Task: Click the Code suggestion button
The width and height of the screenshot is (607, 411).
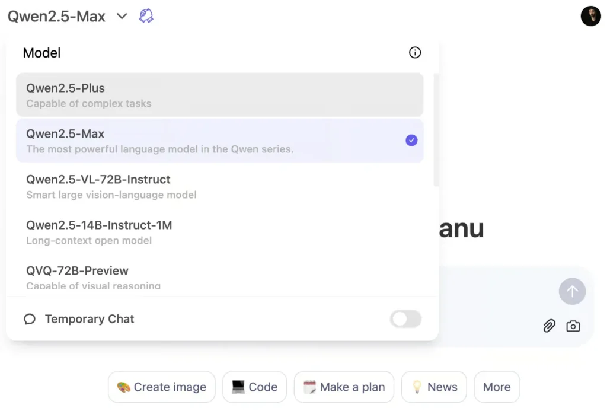Action: 254,387
